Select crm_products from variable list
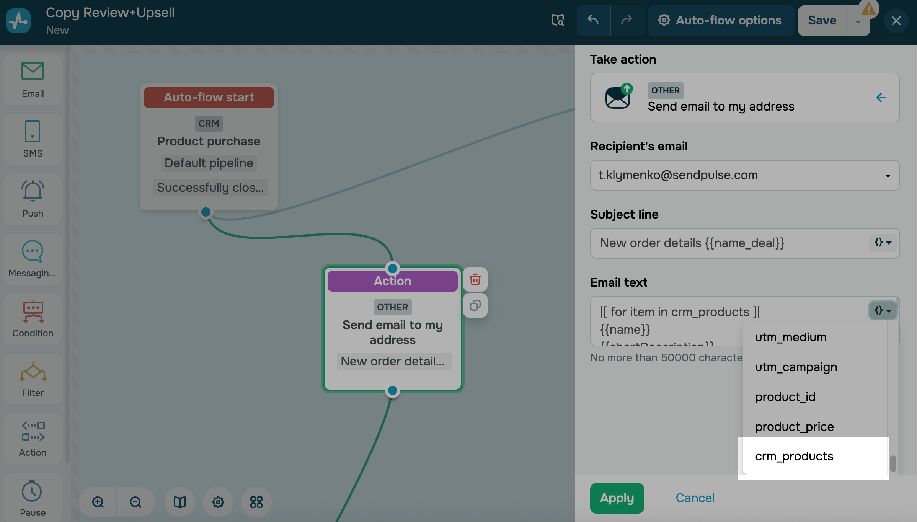 (x=794, y=456)
